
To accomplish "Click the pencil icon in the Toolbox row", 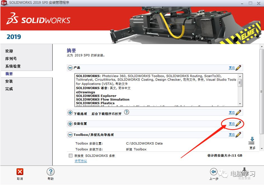I will tap(238, 135).
